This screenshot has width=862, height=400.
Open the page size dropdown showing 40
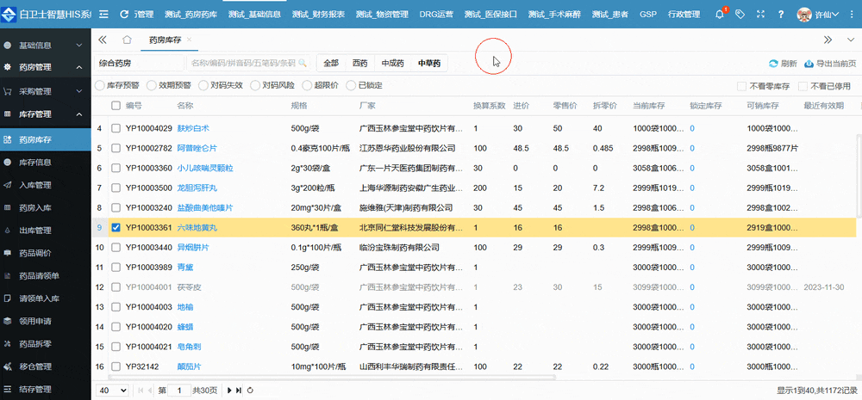(x=112, y=391)
